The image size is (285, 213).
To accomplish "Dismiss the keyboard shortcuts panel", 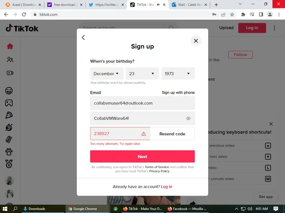I will pos(271,124).
